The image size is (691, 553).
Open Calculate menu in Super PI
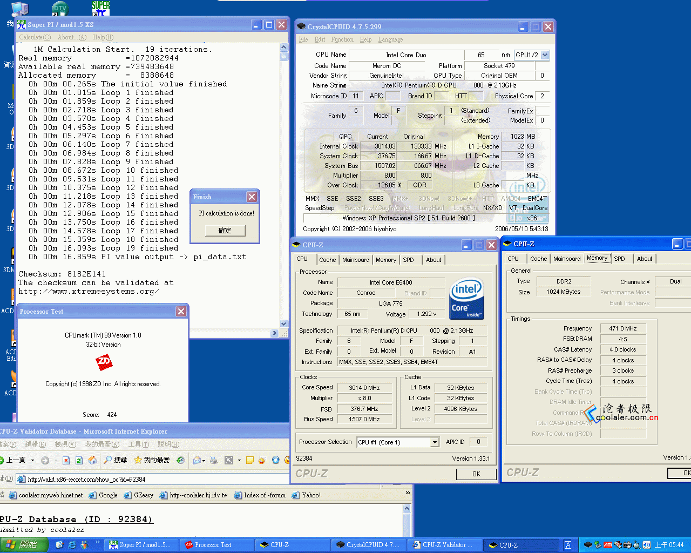tap(35, 37)
